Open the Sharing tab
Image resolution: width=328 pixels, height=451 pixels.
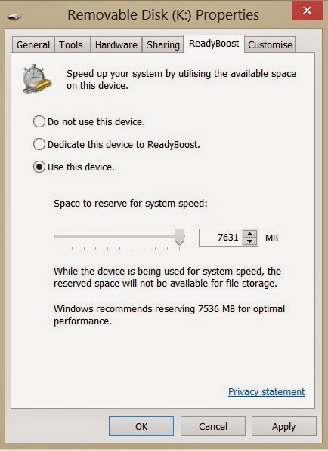click(162, 44)
